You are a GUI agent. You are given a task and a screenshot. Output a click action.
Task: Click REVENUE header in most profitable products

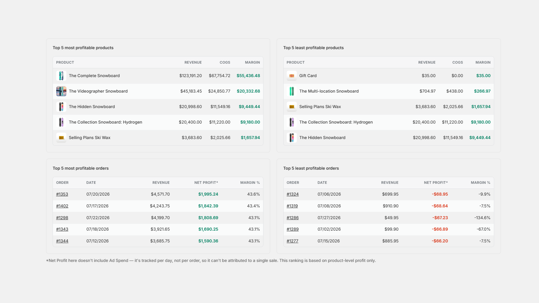pos(193,63)
